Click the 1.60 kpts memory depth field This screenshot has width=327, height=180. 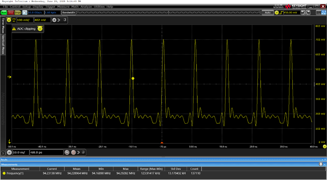[x=53, y=13]
